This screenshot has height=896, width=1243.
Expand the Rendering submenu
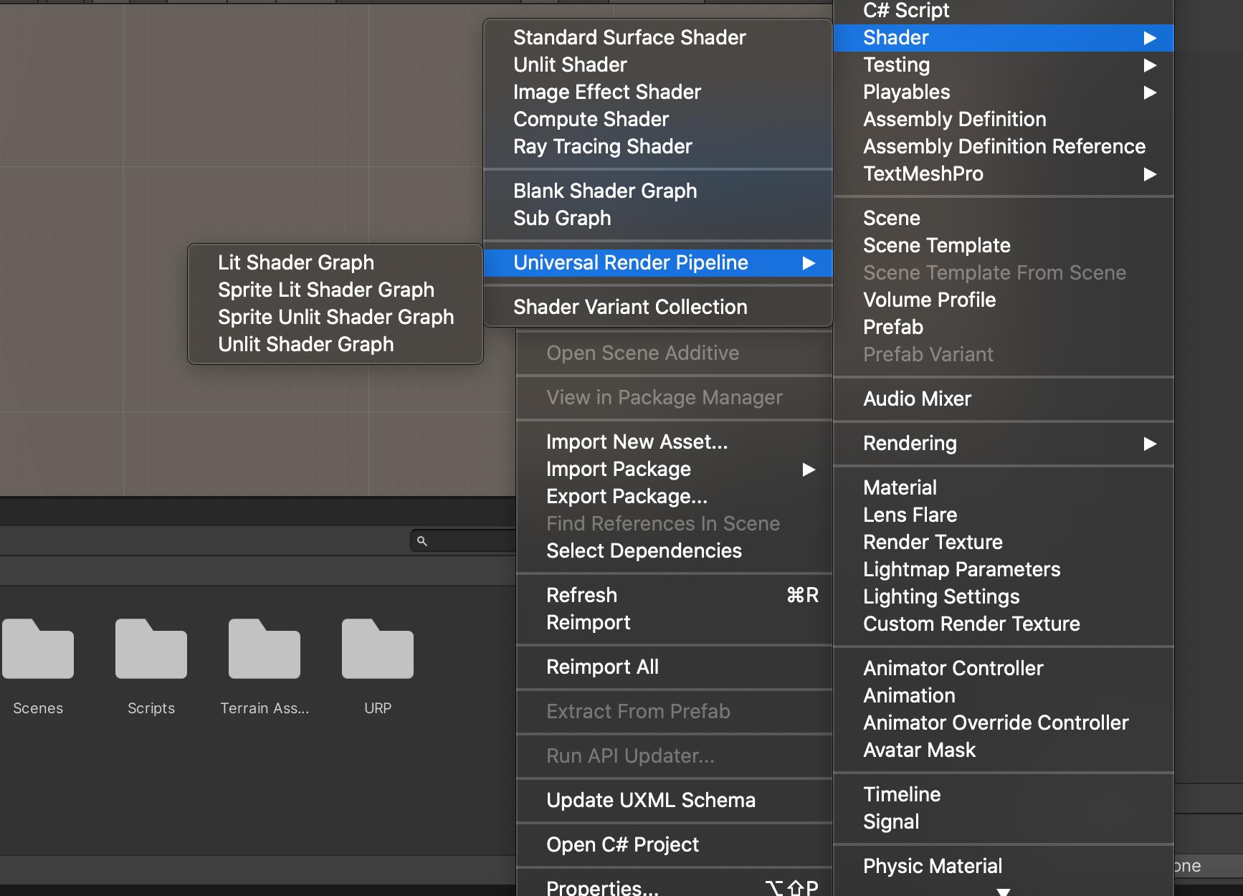pyautogui.click(x=1004, y=444)
